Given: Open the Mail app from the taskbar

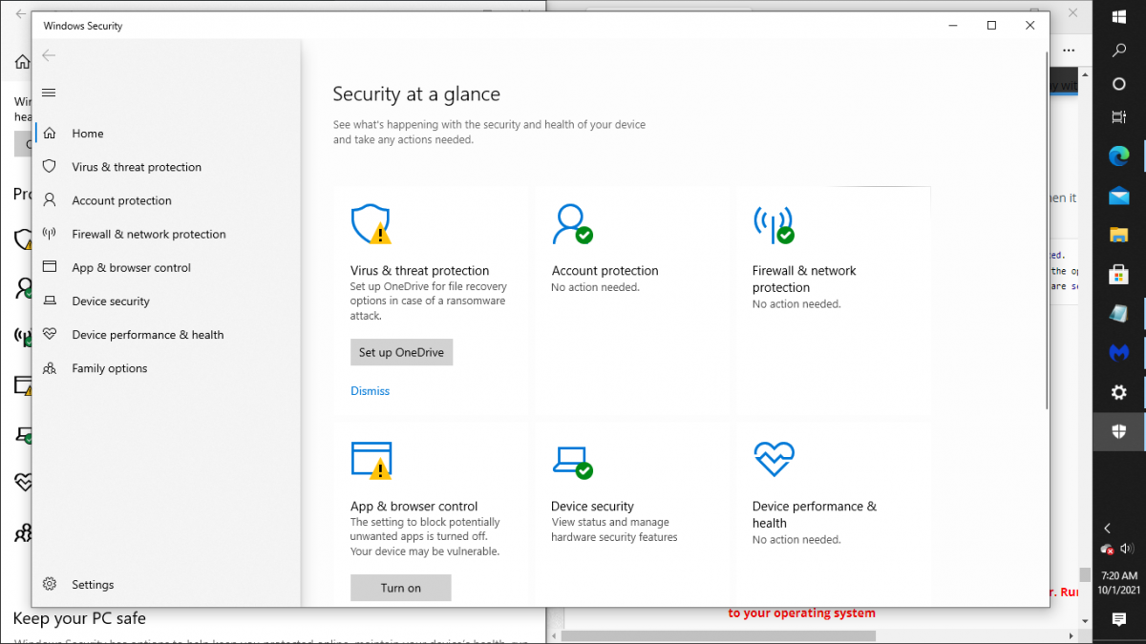Looking at the screenshot, I should pos(1119,197).
